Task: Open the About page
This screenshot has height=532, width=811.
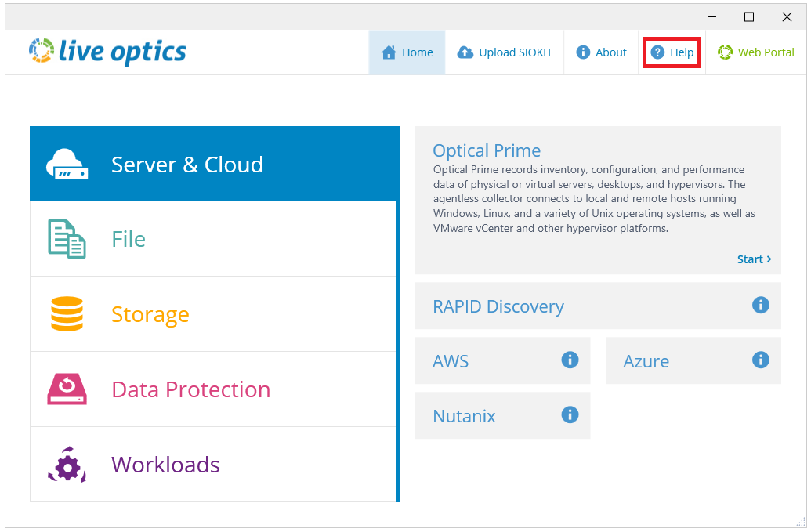Action: point(601,52)
